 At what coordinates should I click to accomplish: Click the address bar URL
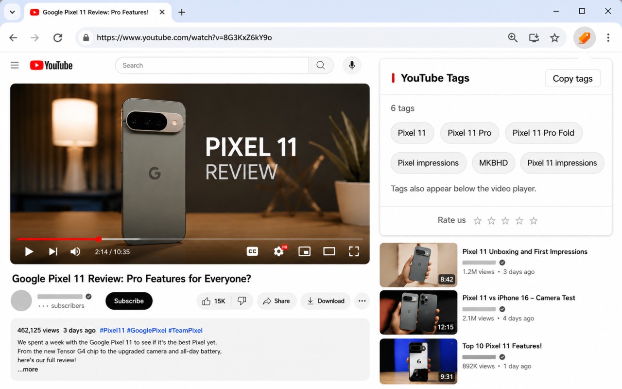pos(184,37)
